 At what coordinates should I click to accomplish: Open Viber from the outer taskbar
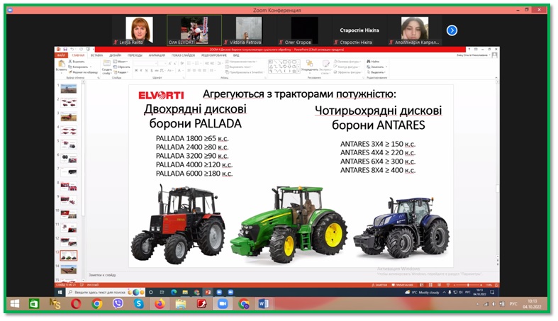tap(118, 304)
